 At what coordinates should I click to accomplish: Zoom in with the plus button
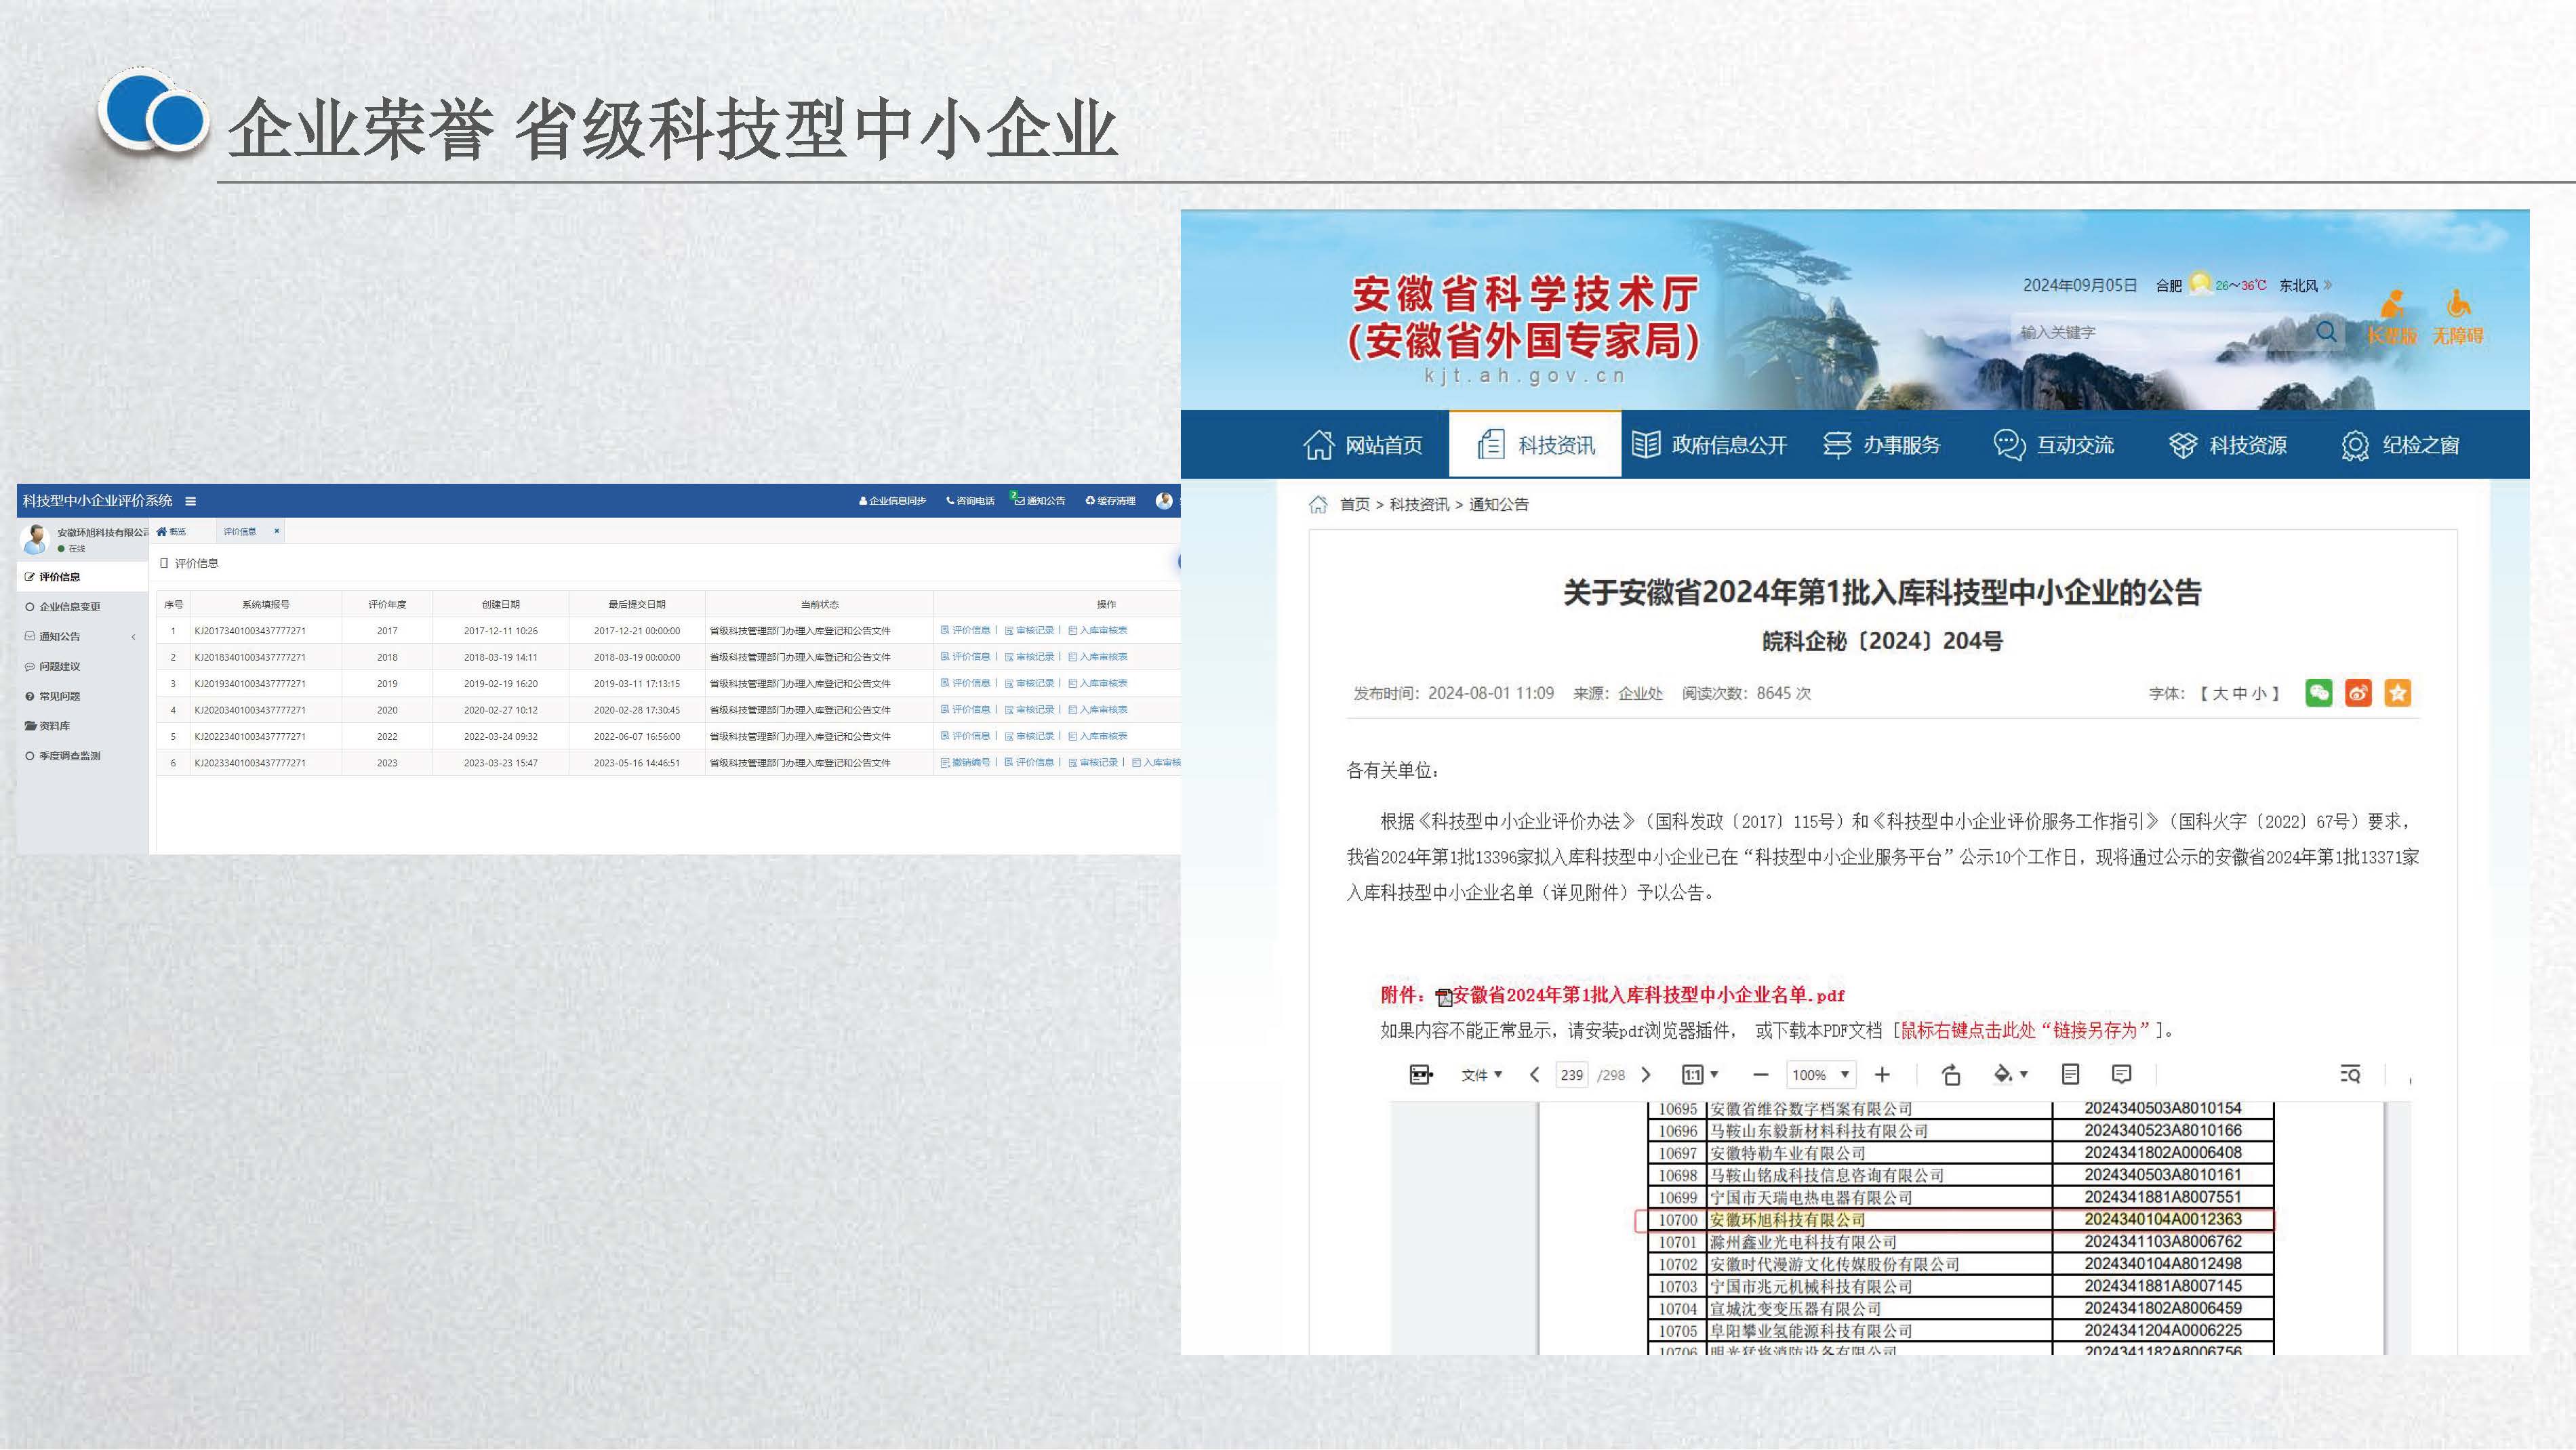tap(1882, 1075)
